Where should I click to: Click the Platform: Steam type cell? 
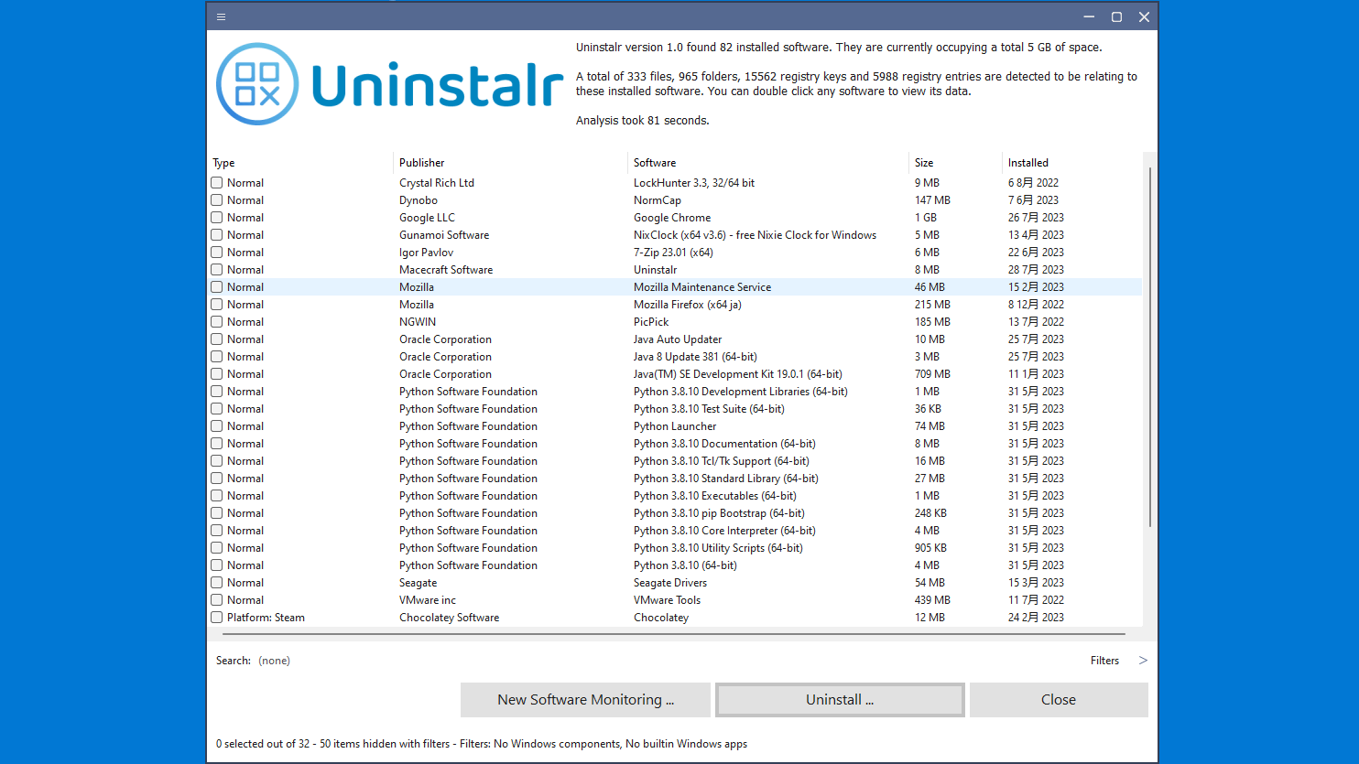266,618
